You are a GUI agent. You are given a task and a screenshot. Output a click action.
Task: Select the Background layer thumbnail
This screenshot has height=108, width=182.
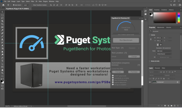tap(154, 82)
